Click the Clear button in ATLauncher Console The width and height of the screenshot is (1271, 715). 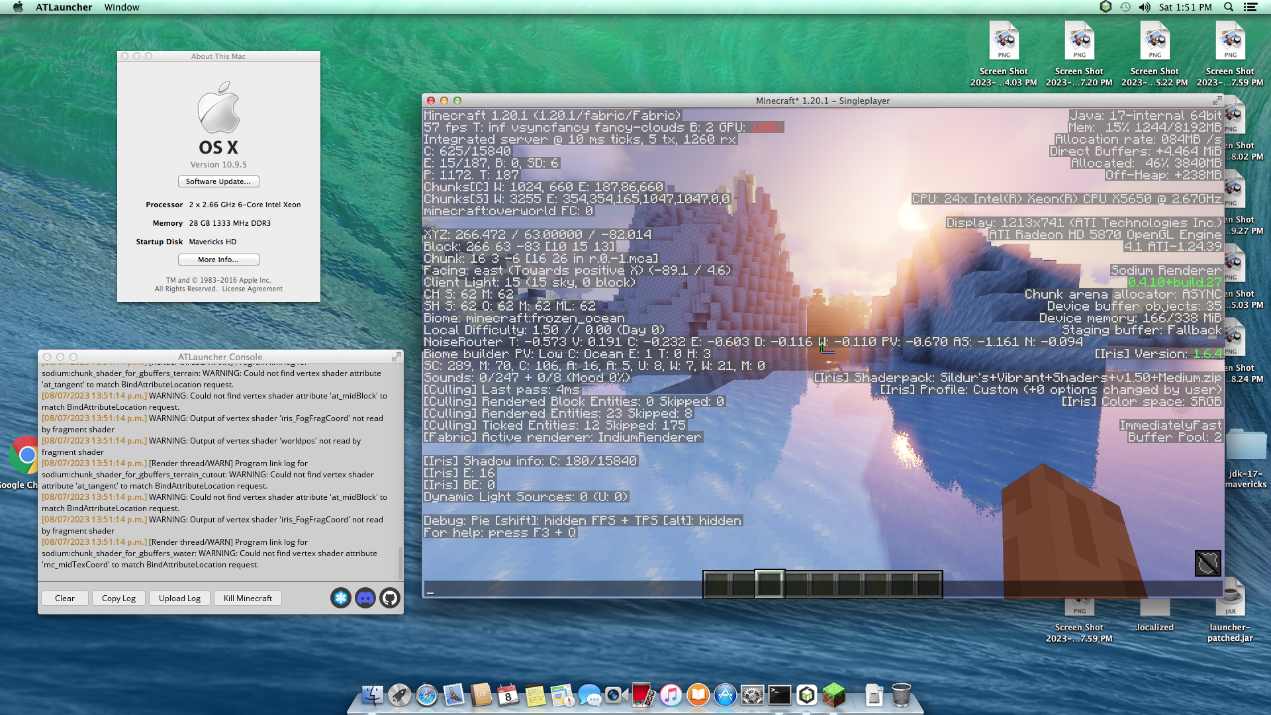(x=65, y=598)
